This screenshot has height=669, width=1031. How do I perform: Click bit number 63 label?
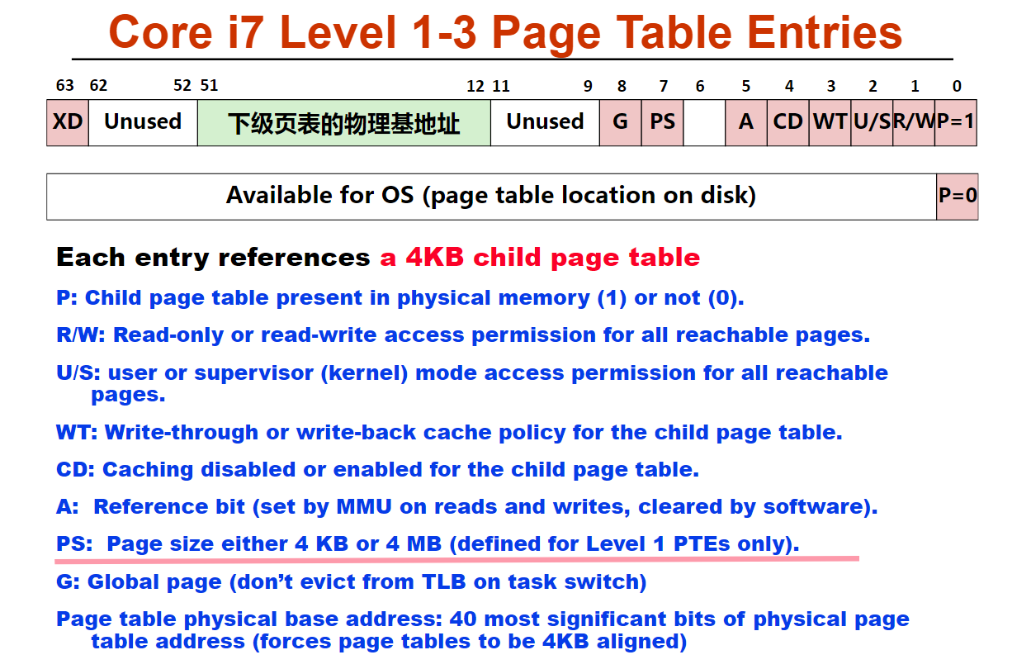click(65, 86)
